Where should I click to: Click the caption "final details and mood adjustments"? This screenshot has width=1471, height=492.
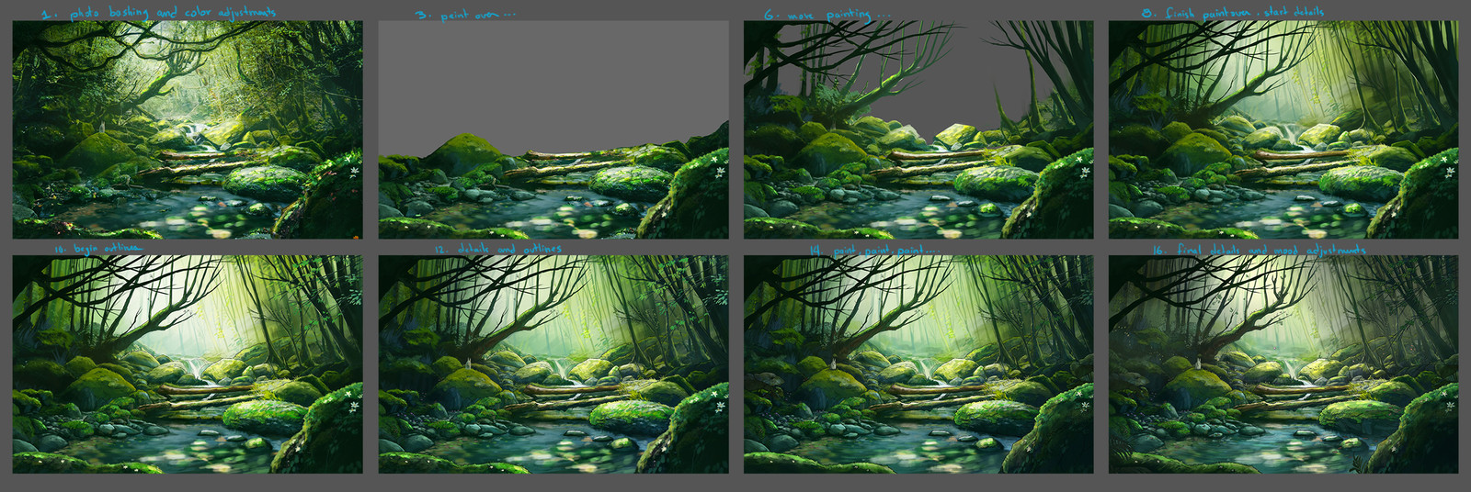1271,250
